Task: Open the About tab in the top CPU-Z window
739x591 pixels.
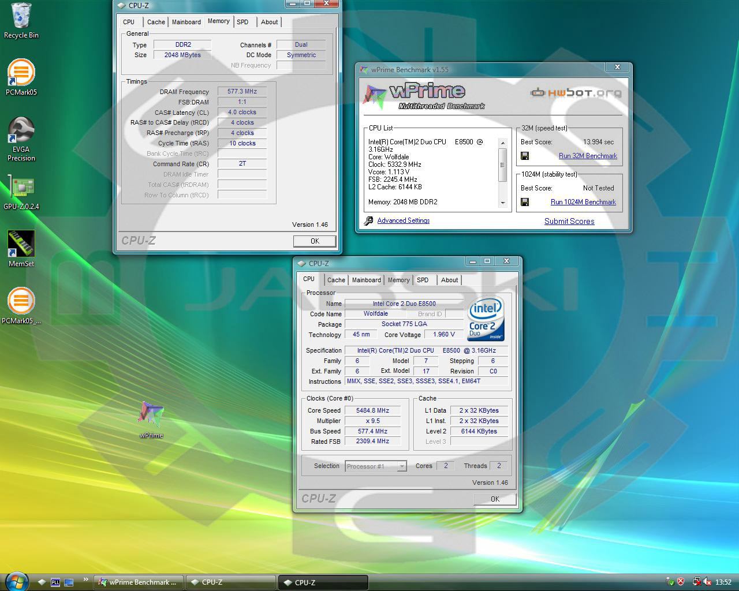Action: 270,22
